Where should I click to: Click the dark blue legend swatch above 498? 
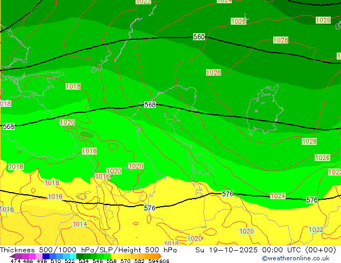tap(46, 256)
